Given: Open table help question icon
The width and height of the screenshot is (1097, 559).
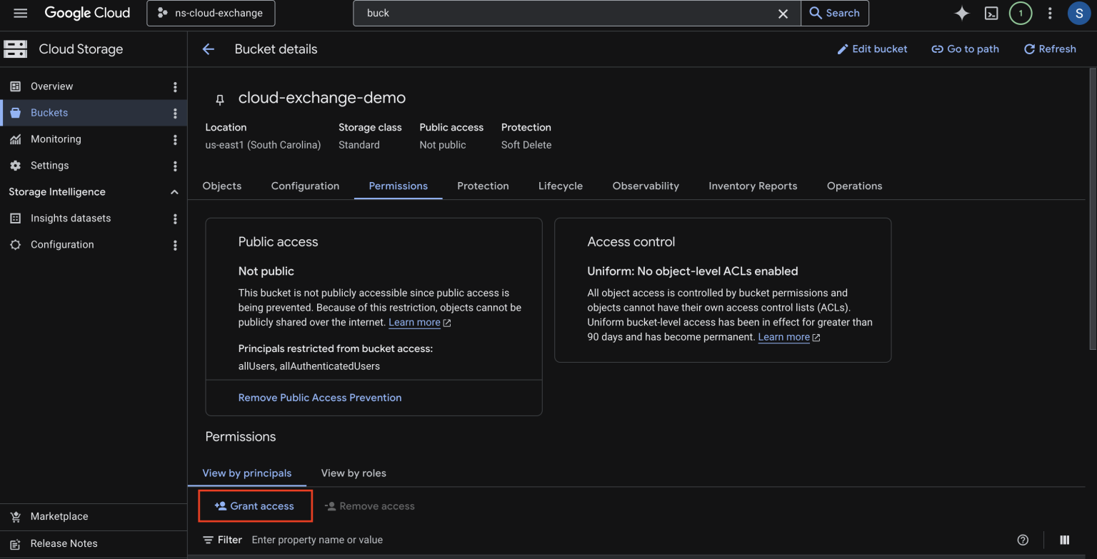Looking at the screenshot, I should [x=1023, y=540].
